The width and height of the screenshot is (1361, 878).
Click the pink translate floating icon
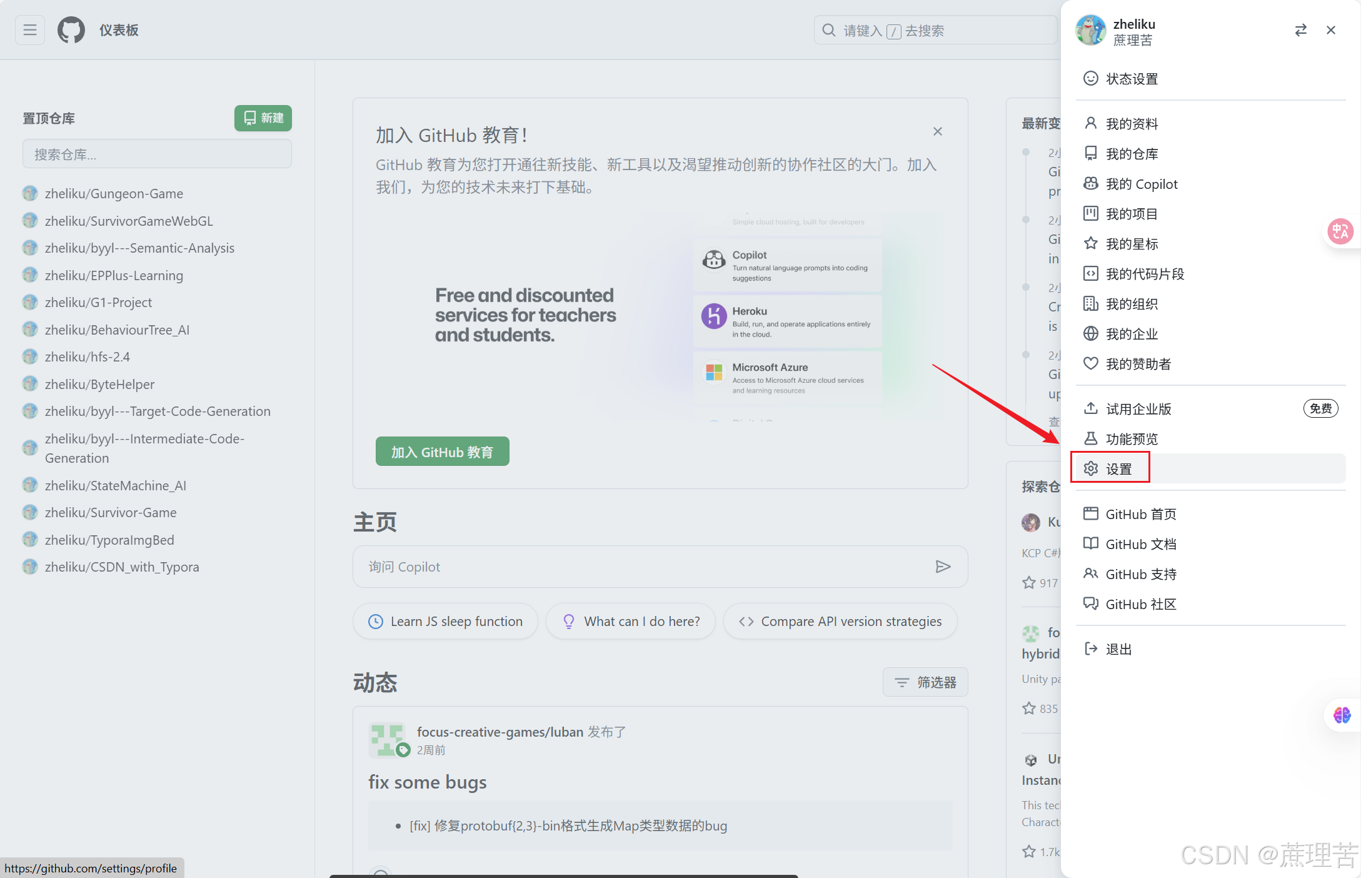coord(1340,232)
